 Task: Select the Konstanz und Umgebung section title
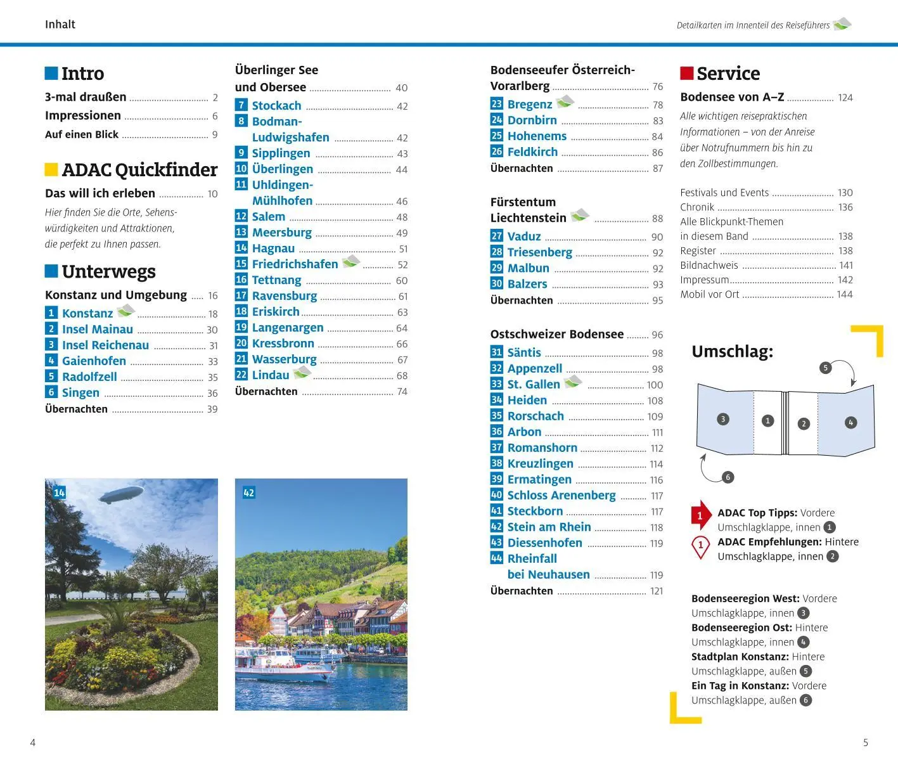[x=116, y=295]
